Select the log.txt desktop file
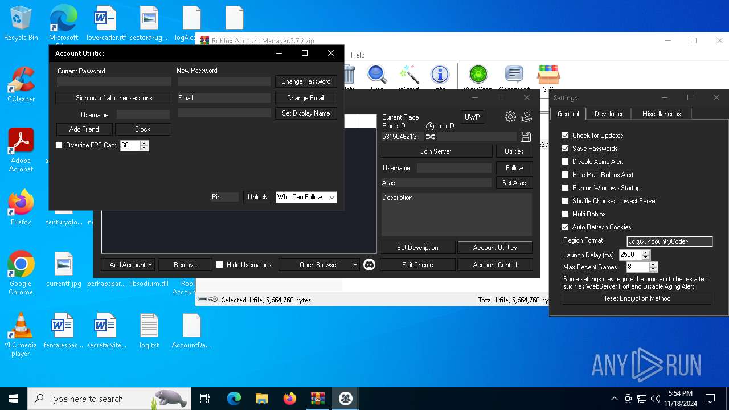Image resolution: width=729 pixels, height=410 pixels. [x=149, y=331]
